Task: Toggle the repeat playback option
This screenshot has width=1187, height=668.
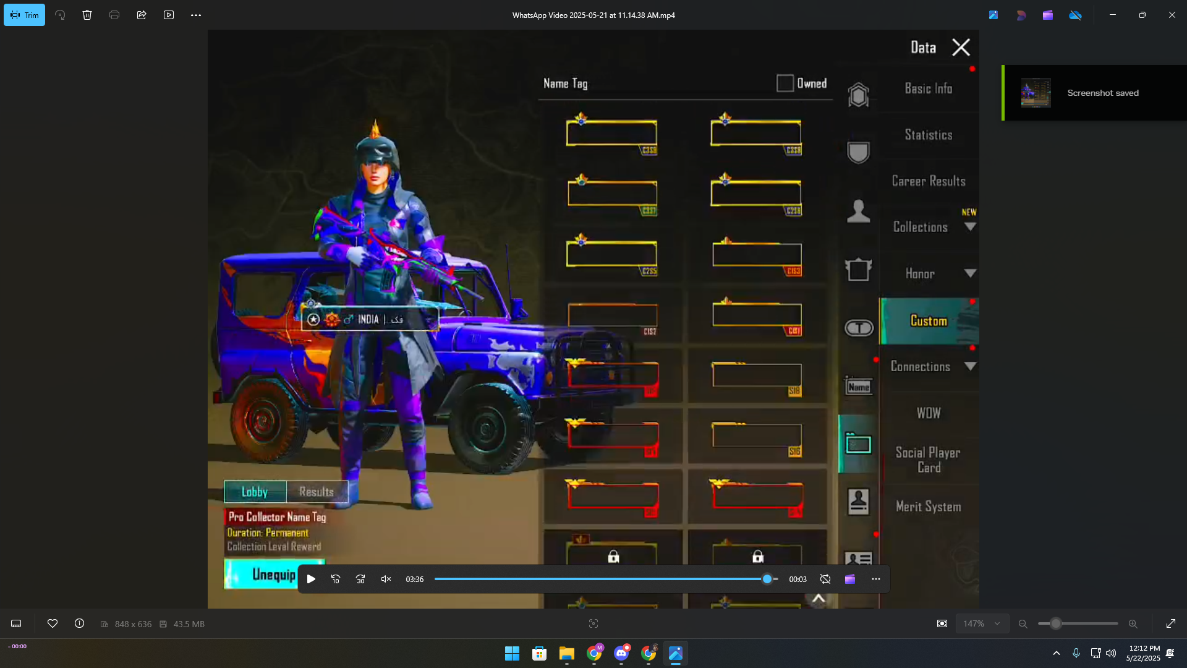Action: (825, 580)
